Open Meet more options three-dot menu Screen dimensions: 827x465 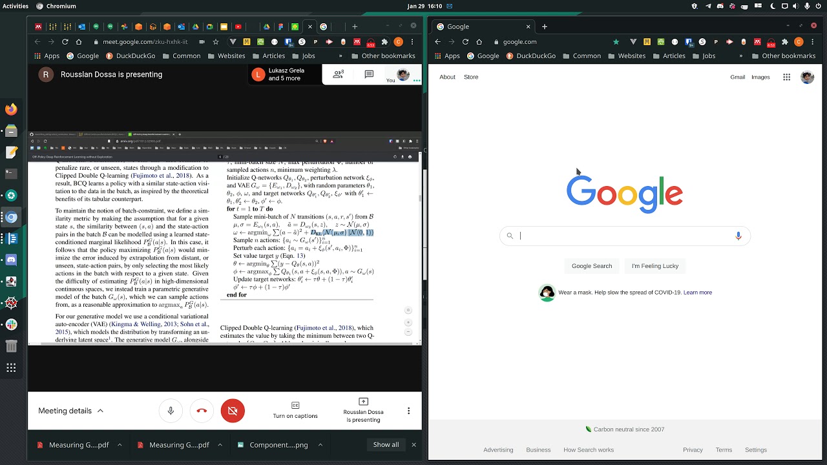coord(408,411)
